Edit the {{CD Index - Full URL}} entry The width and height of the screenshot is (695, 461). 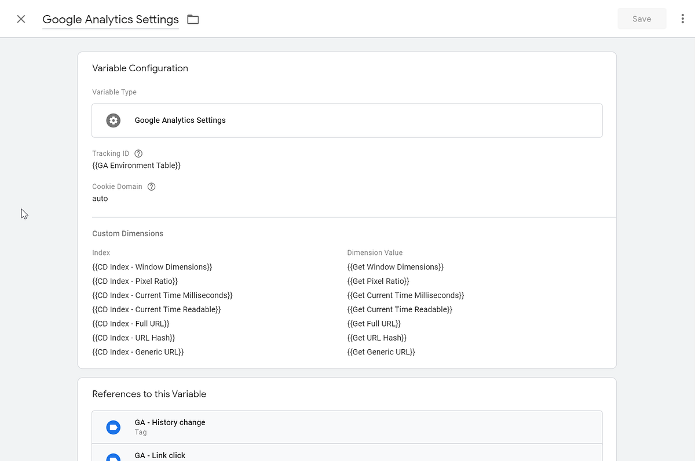pyautogui.click(x=131, y=323)
